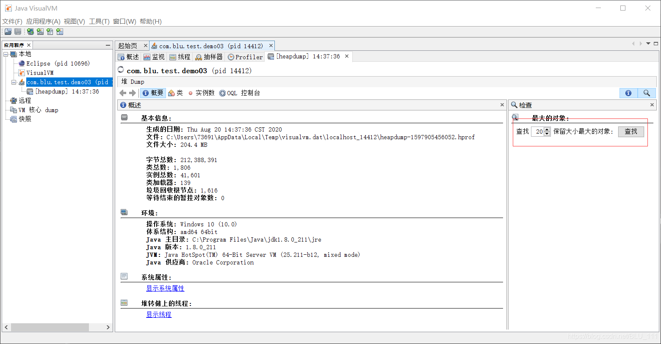Increase the largest objects count spinner
The image size is (661, 344).
547,129
